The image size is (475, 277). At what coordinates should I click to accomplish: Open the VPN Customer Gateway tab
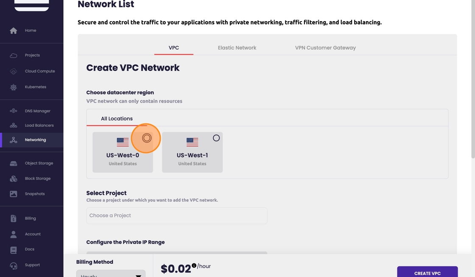pos(325,48)
